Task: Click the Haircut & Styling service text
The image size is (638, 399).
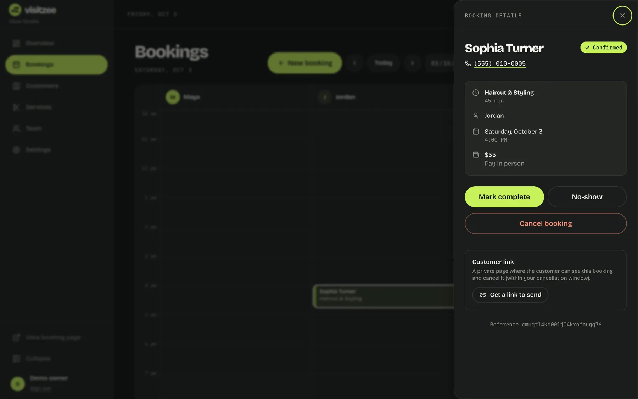Action: [x=509, y=93]
